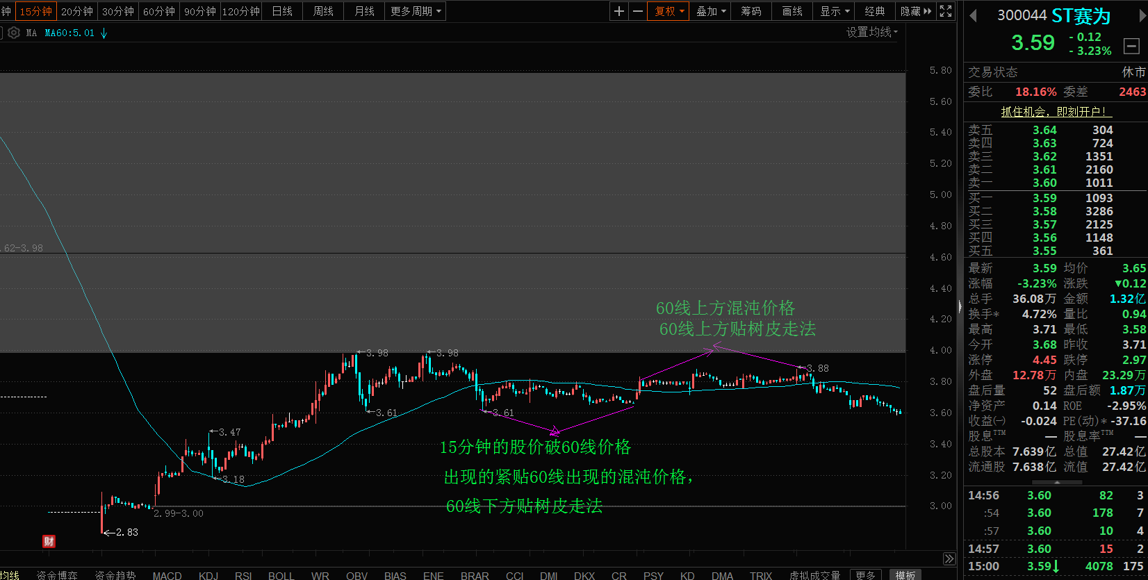Open the 显示 display dropdown
Viewport: 1148px width, 580px height.
tap(834, 11)
